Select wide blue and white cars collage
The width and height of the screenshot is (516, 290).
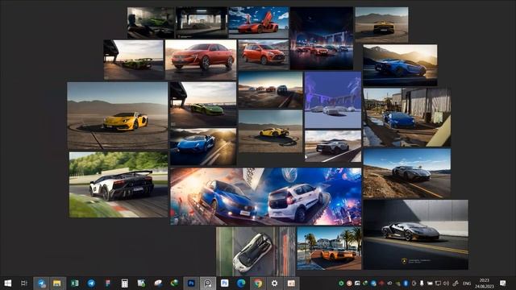point(265,197)
